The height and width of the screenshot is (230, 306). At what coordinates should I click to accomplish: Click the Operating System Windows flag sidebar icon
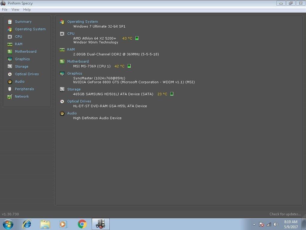[10, 29]
